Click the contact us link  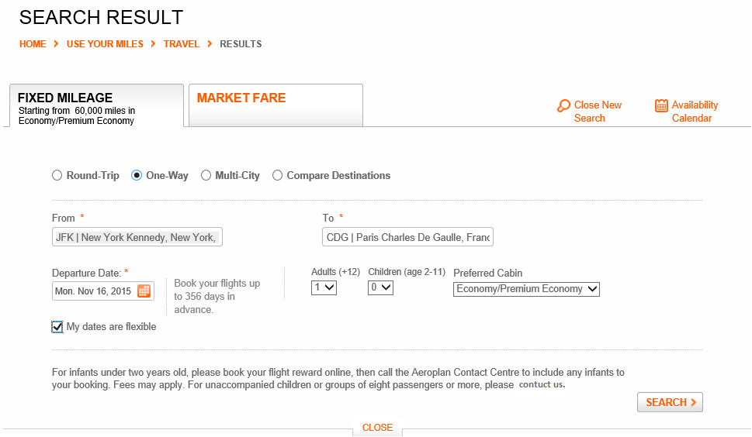(x=542, y=384)
